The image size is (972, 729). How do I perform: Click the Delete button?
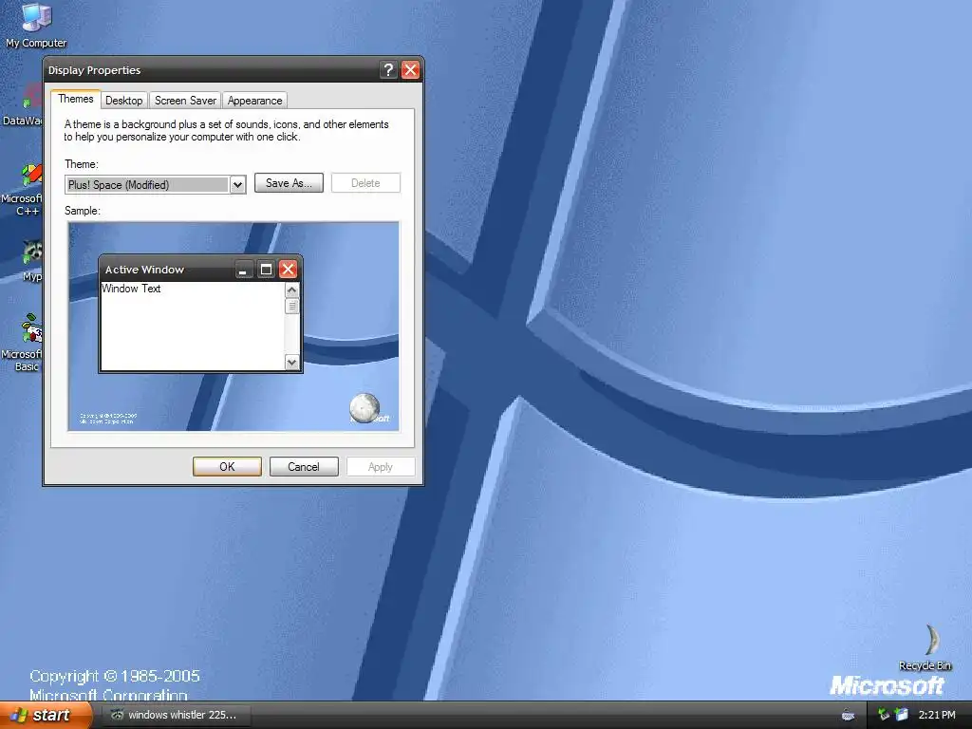tap(365, 183)
